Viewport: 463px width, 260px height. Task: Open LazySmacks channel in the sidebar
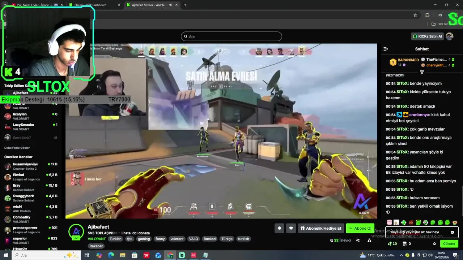pyautogui.click(x=31, y=127)
